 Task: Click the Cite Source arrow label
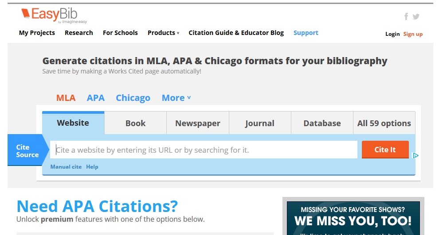tap(27, 151)
